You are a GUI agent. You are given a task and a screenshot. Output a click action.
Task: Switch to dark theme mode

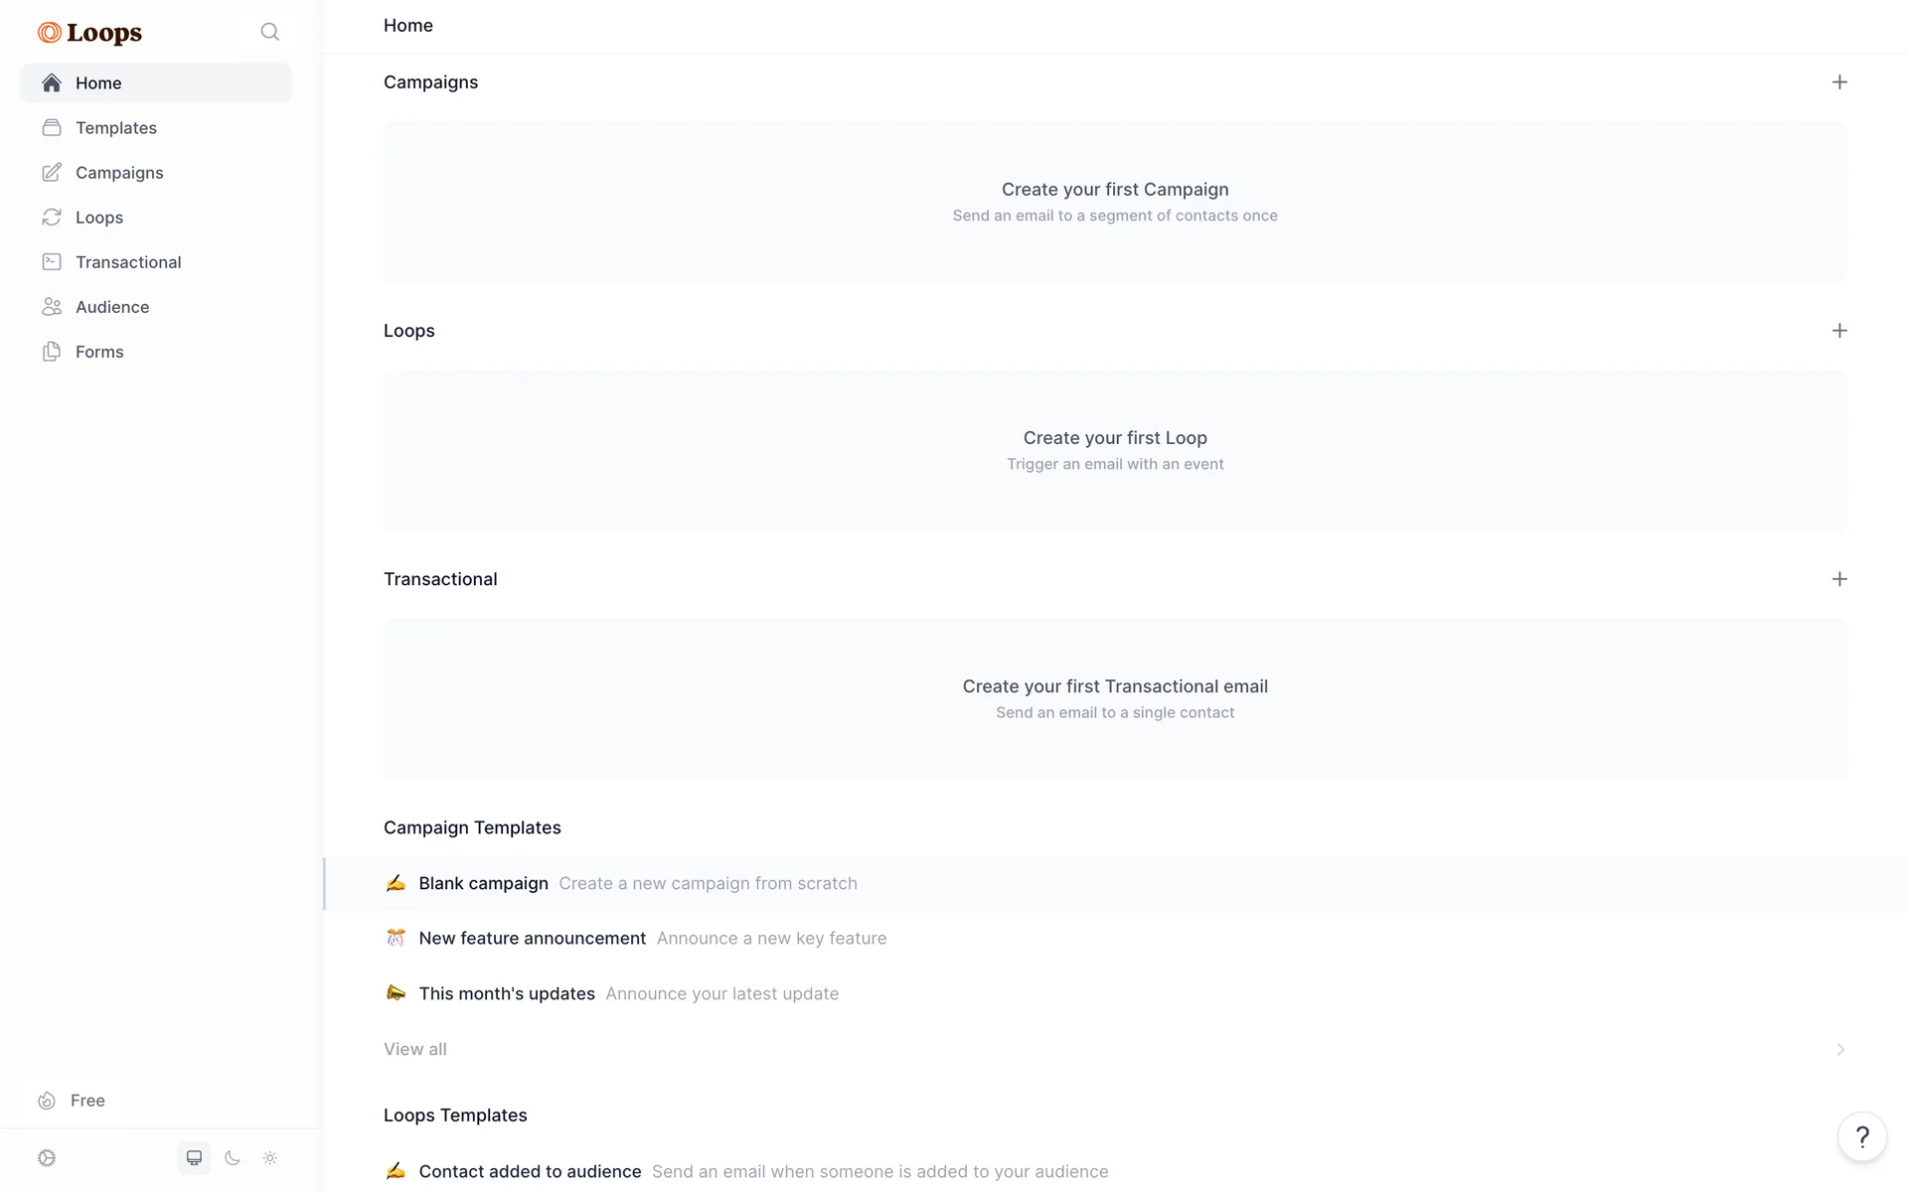(x=233, y=1158)
